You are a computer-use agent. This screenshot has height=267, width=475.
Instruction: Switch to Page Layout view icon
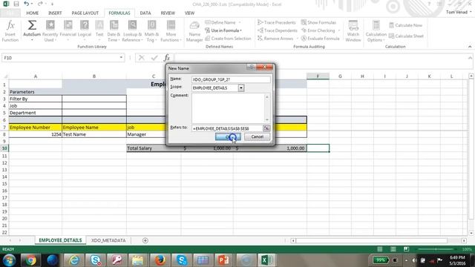coord(393,249)
